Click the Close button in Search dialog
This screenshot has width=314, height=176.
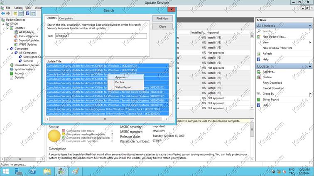[x=162, y=27]
